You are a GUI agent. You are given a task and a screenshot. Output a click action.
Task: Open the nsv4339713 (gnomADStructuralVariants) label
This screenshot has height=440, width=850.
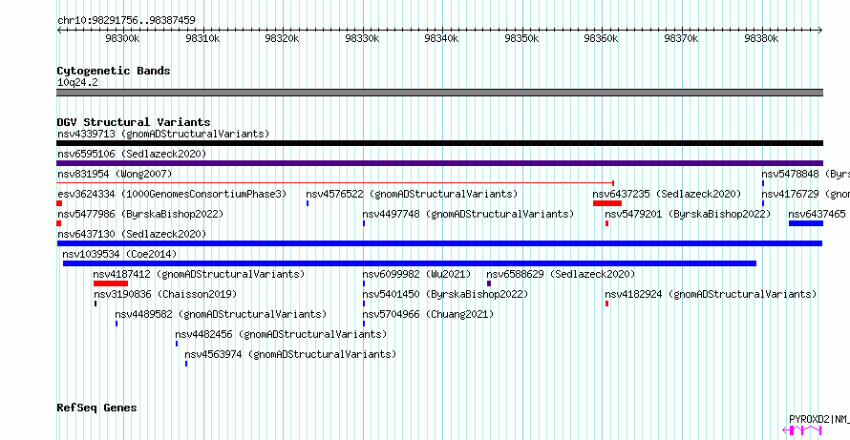pyautogui.click(x=163, y=134)
